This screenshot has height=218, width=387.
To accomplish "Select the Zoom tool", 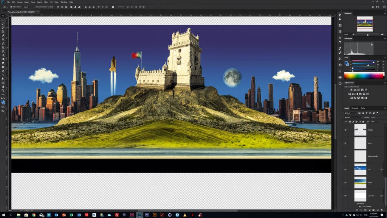I will [x=3, y=91].
